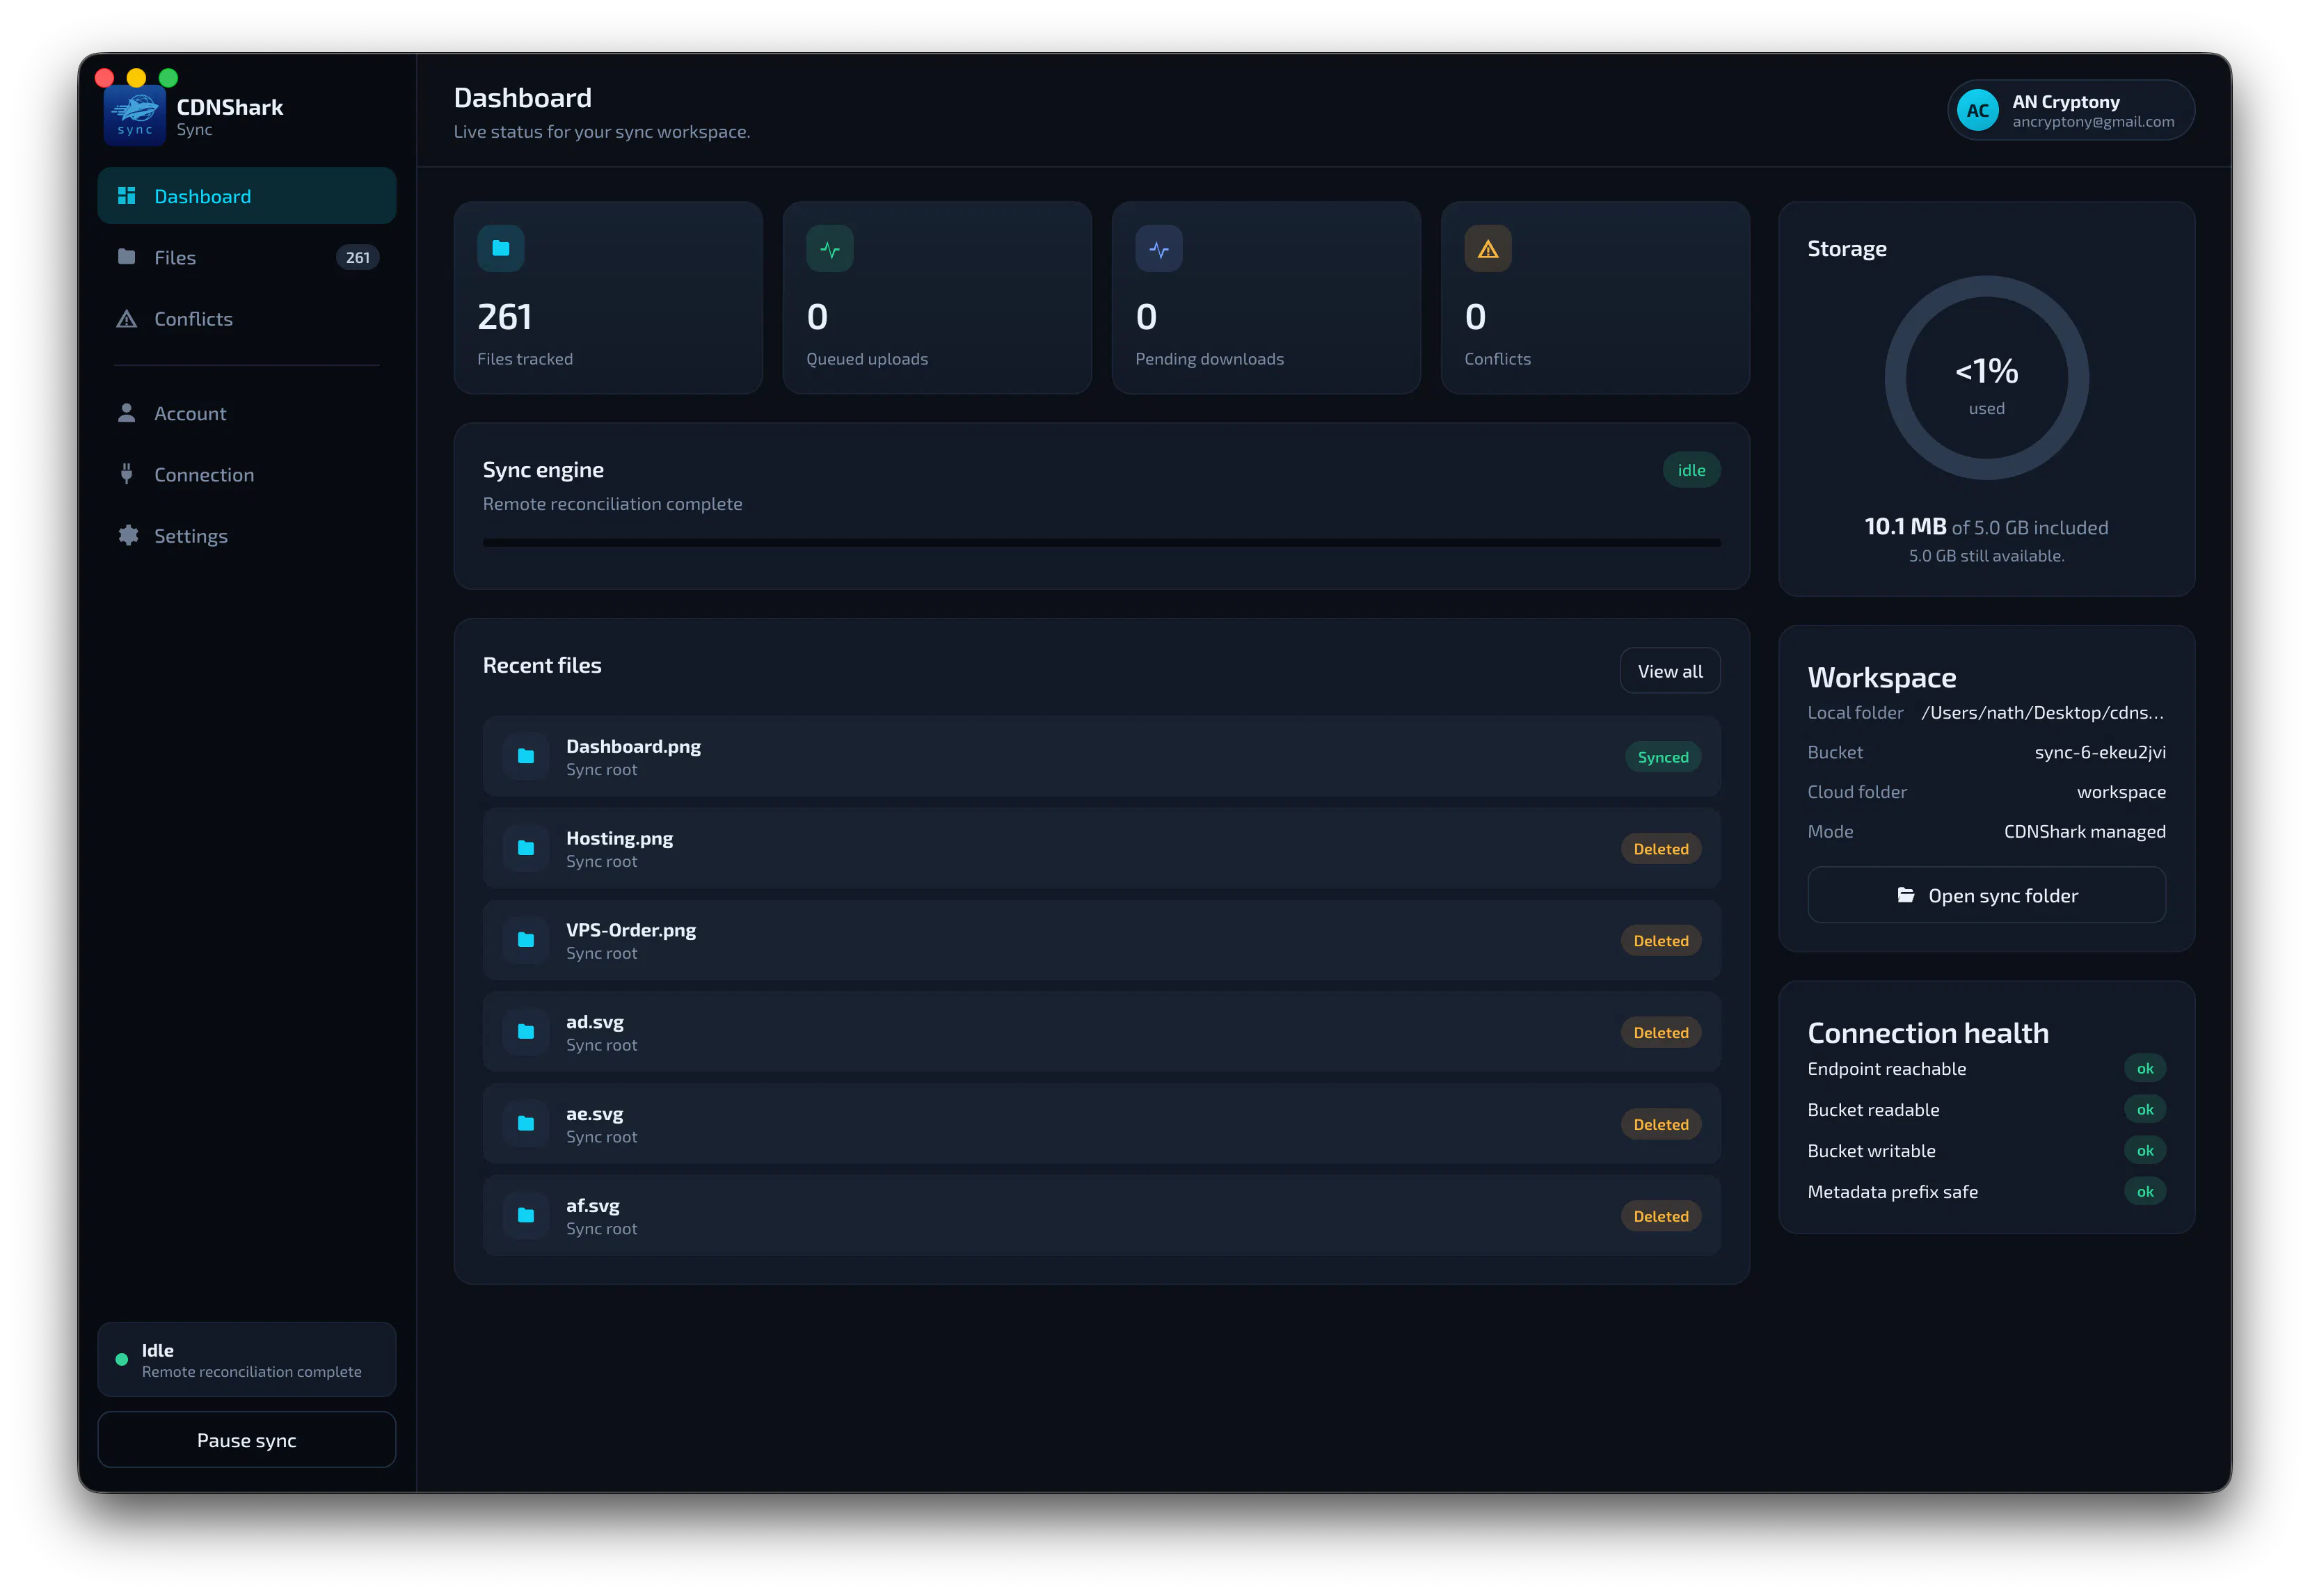
Task: Click the Deleted badge on ad.svg
Action: pyautogui.click(x=1661, y=1033)
